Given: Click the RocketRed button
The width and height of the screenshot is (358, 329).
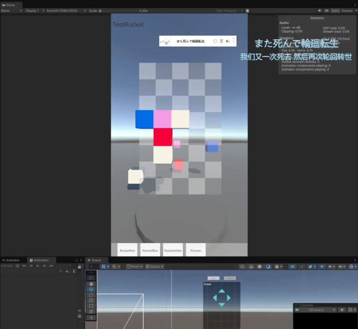Looking at the screenshot, I should point(127,250).
